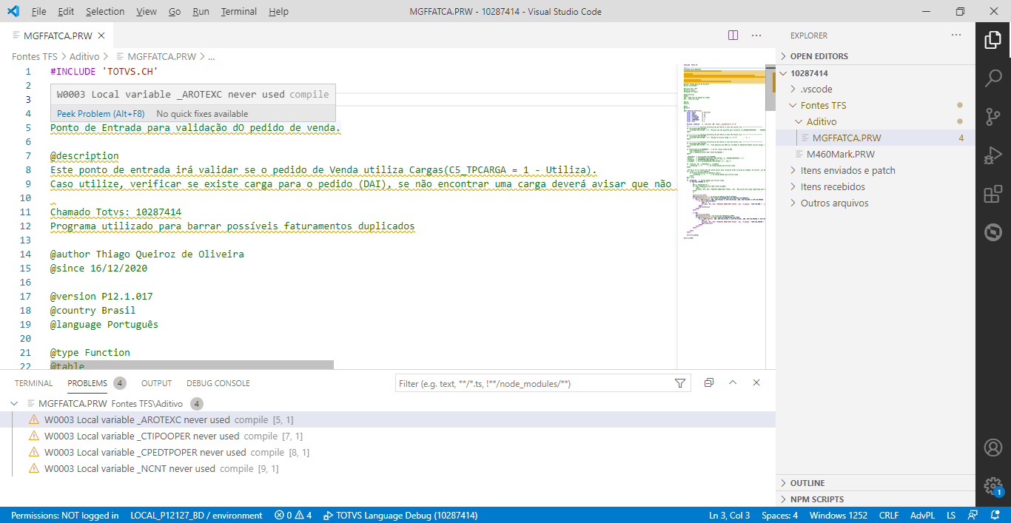Click MGFFATCA.PRW in breadcrumb
The height and width of the screenshot is (523, 1011).
click(161, 56)
